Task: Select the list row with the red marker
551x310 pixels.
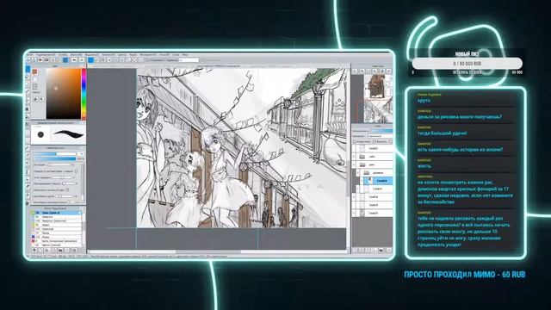Action: coord(57,241)
